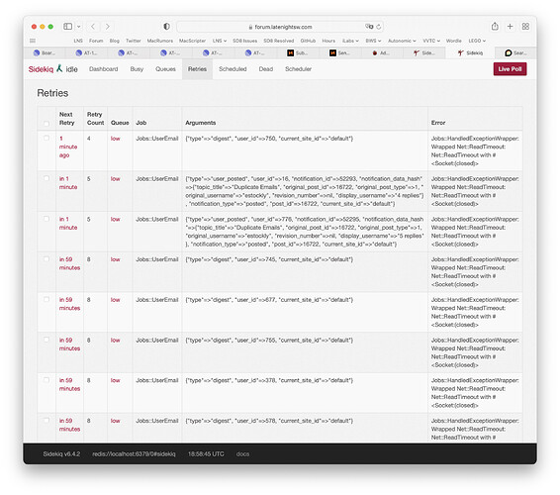Image resolution: width=560 pixels, height=495 pixels.
Task: Open the Share icon in toolbar
Action: click(x=495, y=26)
